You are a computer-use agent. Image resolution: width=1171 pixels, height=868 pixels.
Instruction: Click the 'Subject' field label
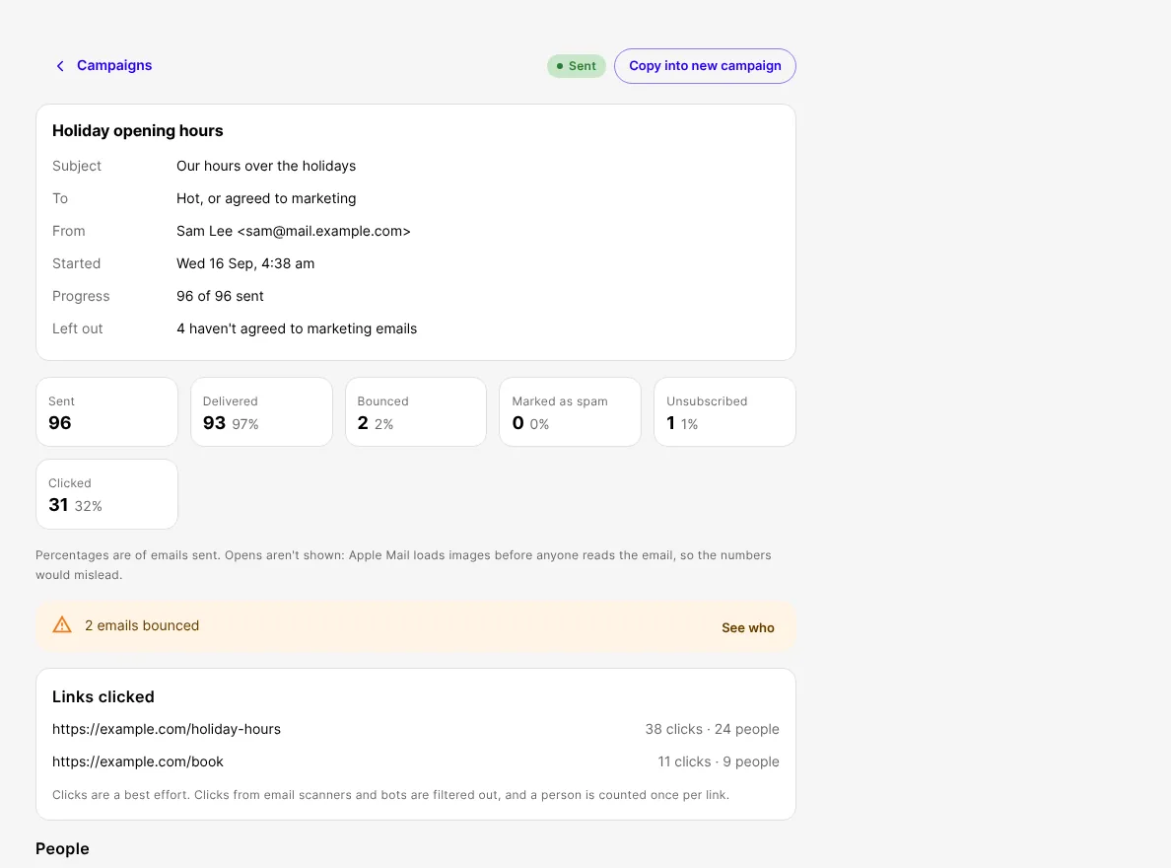(x=77, y=166)
